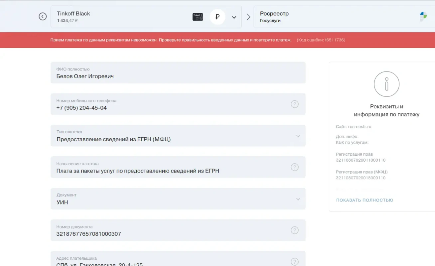Click the back arrow circle icon

pos(43,16)
